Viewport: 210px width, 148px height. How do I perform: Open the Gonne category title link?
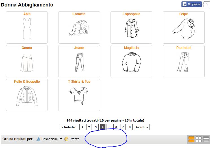[x=27, y=48]
